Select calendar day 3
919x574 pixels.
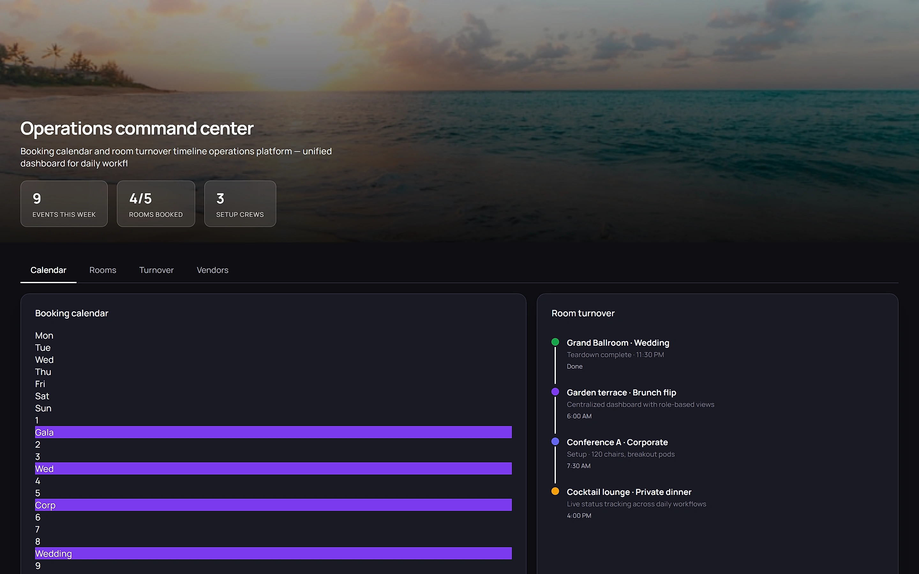point(38,457)
